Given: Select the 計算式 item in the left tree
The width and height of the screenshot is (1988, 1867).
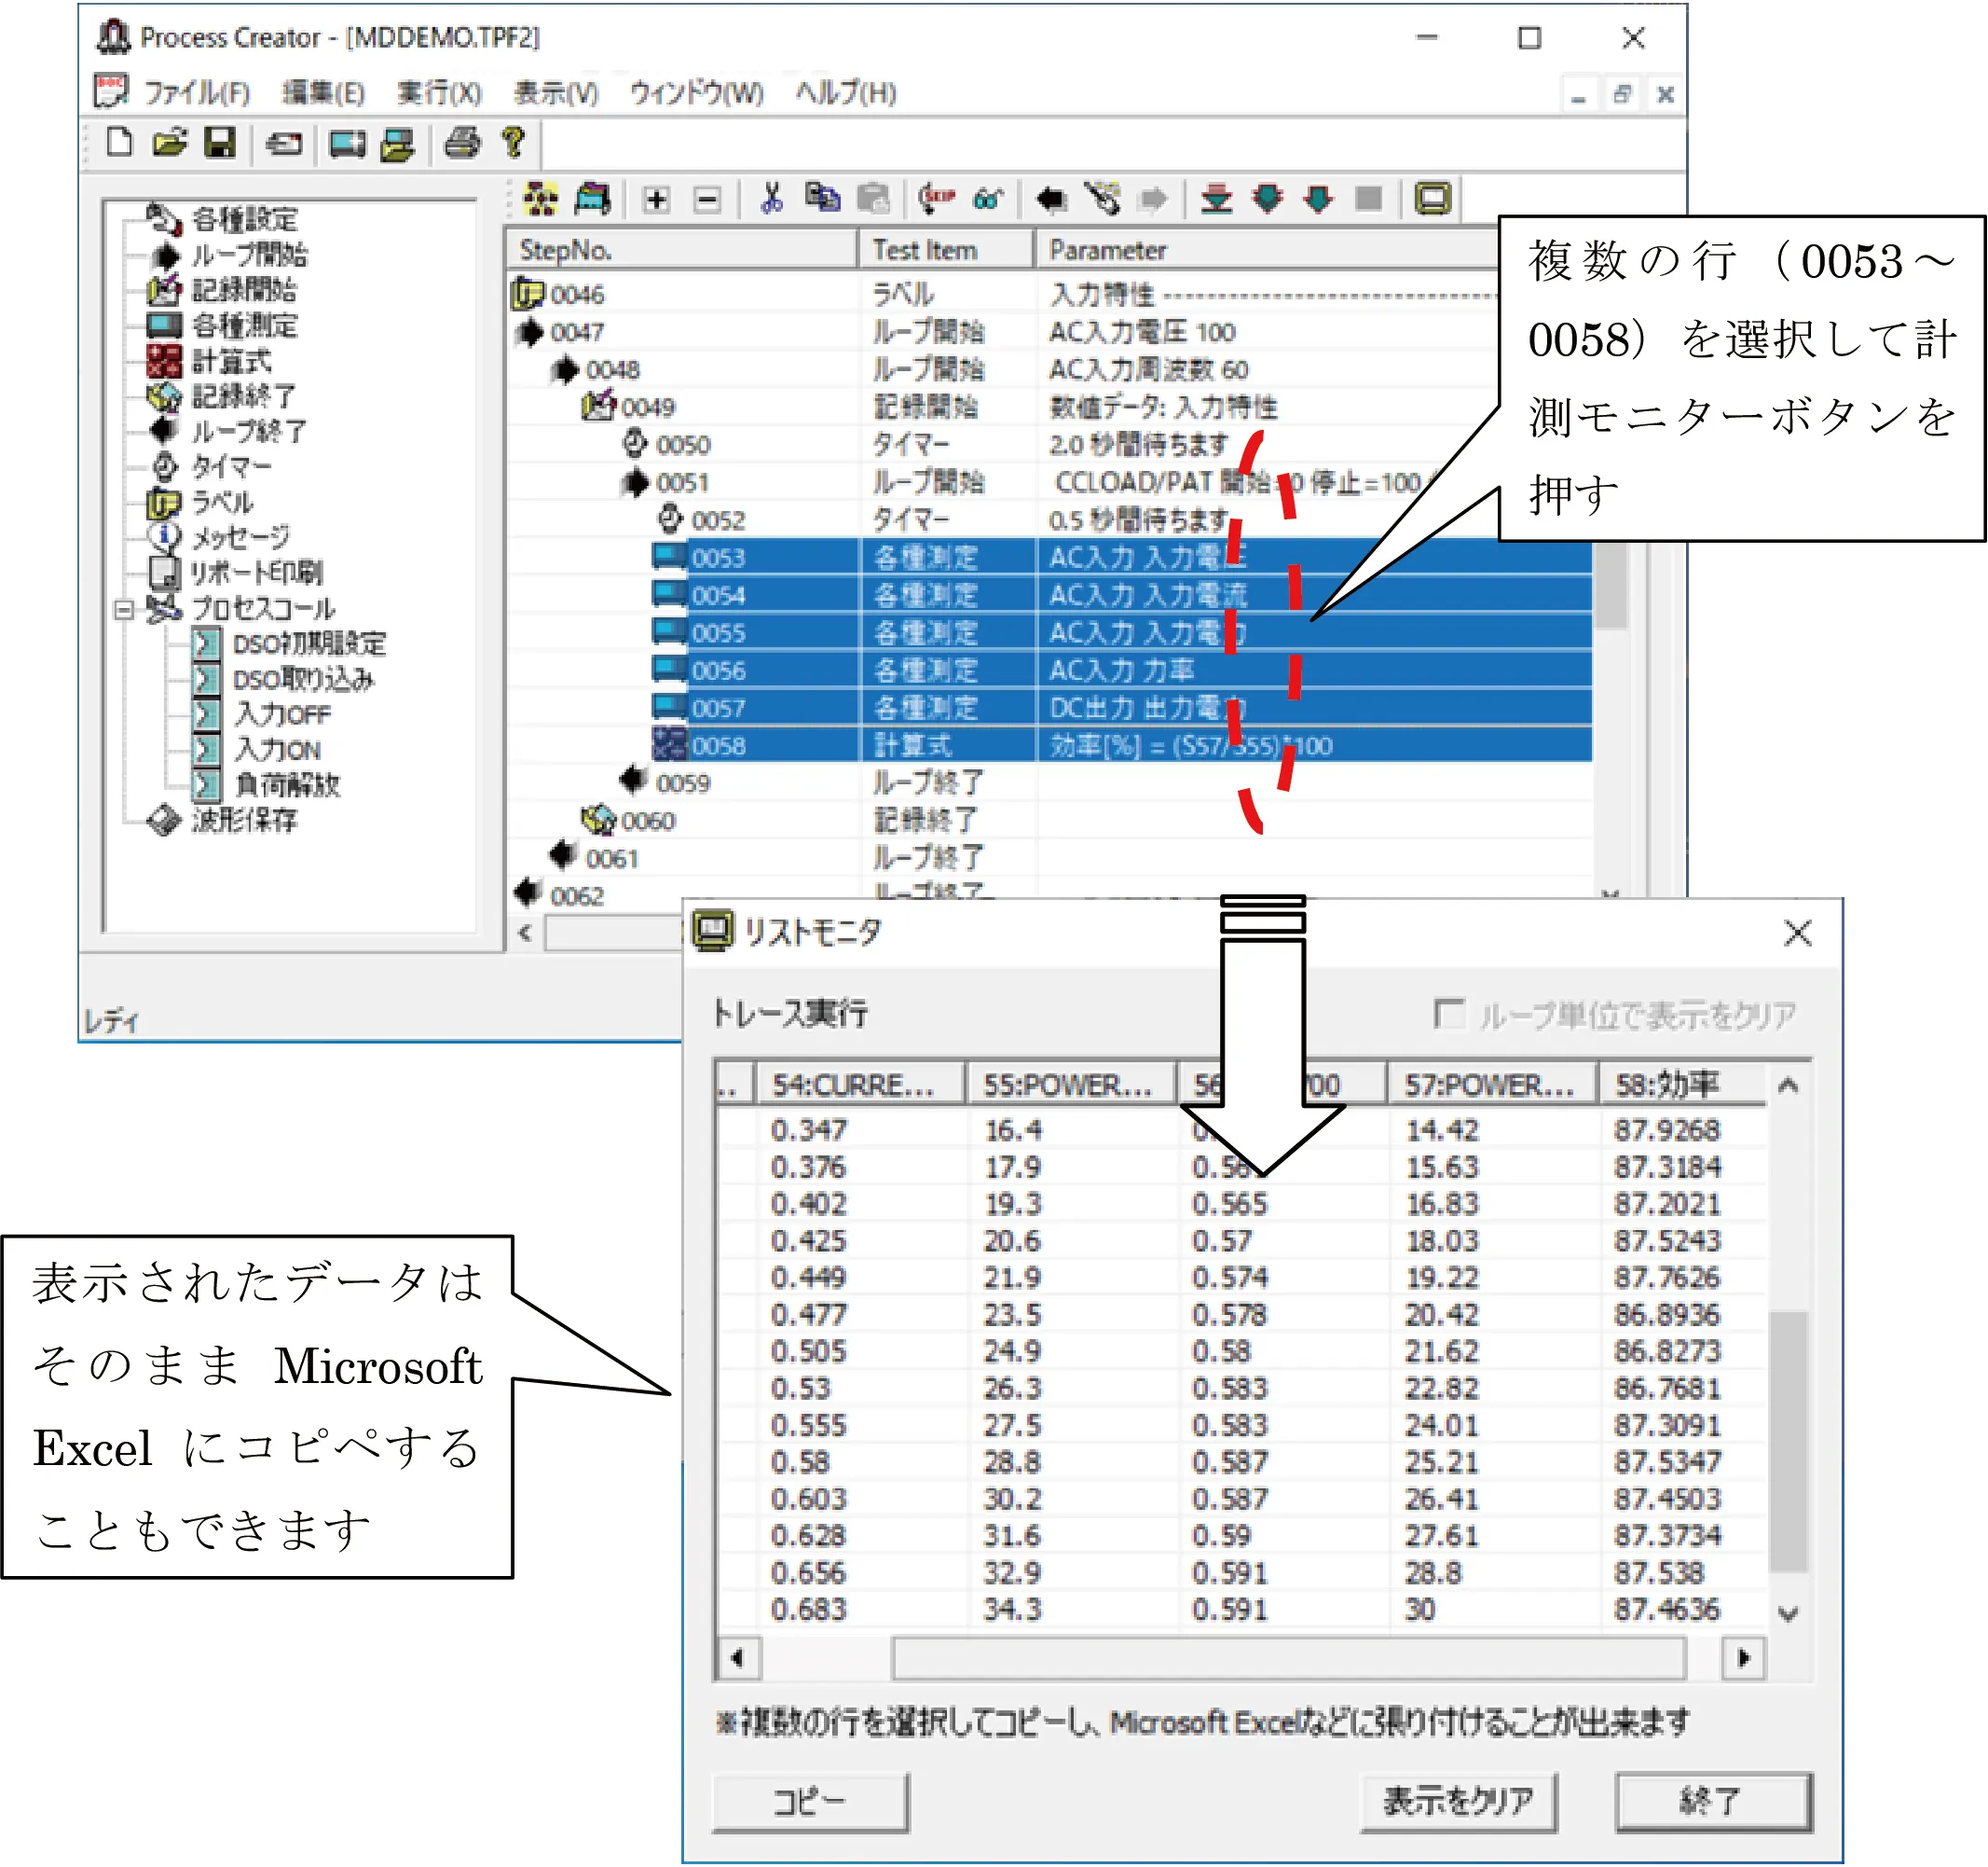Looking at the screenshot, I should [x=230, y=361].
